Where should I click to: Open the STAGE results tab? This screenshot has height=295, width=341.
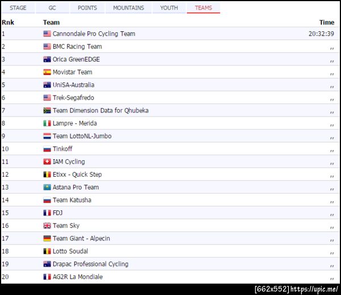click(18, 8)
